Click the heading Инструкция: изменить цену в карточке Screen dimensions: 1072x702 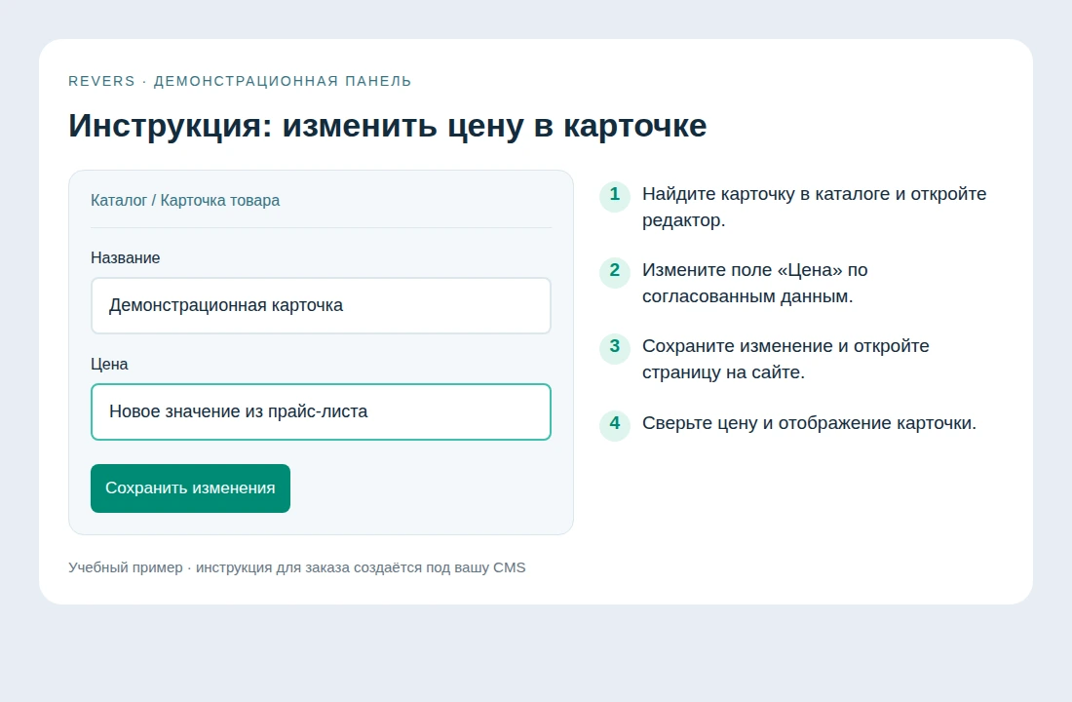point(388,126)
